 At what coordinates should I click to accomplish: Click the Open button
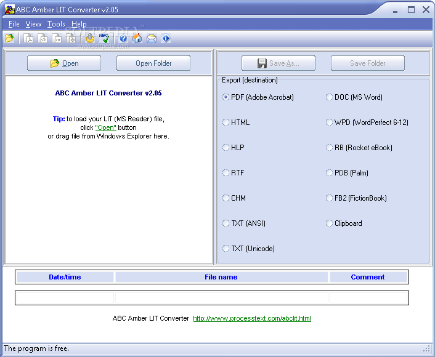pyautogui.click(x=64, y=63)
